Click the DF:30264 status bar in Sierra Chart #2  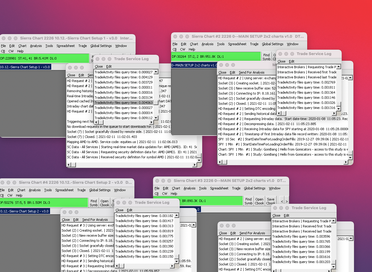216,57
